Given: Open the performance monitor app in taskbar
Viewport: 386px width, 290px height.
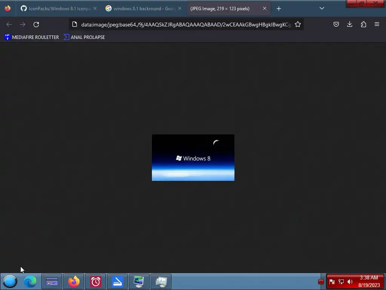Looking at the screenshot, I should click(161, 281).
